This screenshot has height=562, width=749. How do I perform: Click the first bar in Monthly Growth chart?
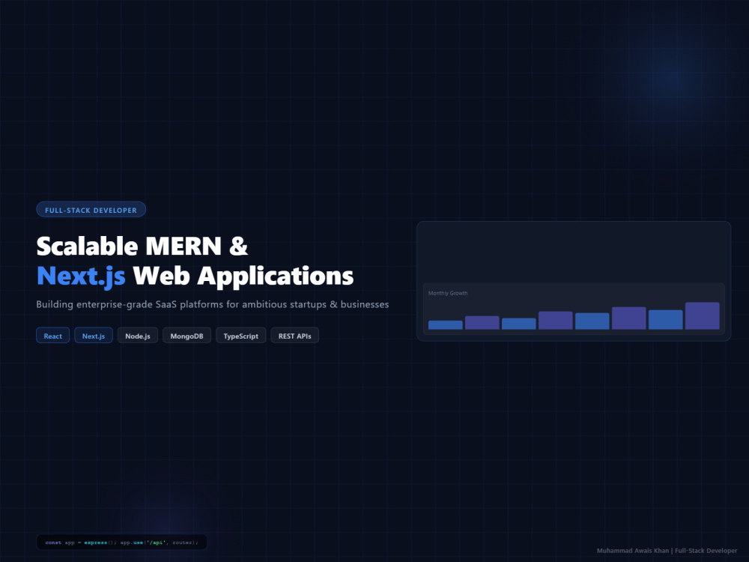pyautogui.click(x=445, y=325)
